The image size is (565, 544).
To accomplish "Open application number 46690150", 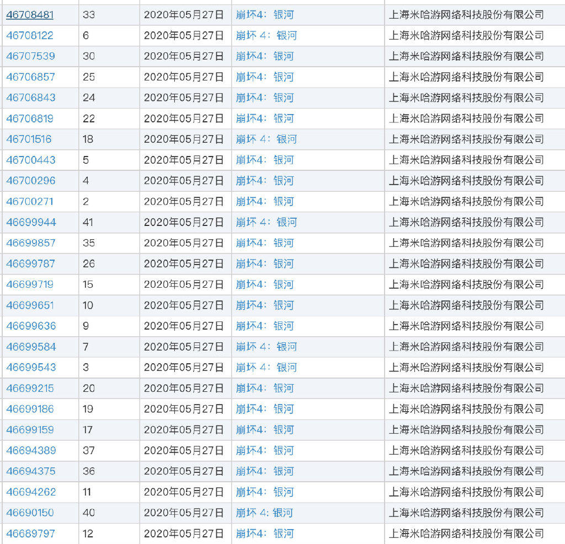I will (30, 513).
